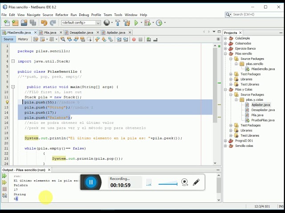Click the Re-run green arrows in Output

coord(4,176)
